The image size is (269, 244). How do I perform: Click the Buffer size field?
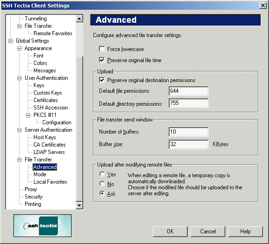coord(188,144)
